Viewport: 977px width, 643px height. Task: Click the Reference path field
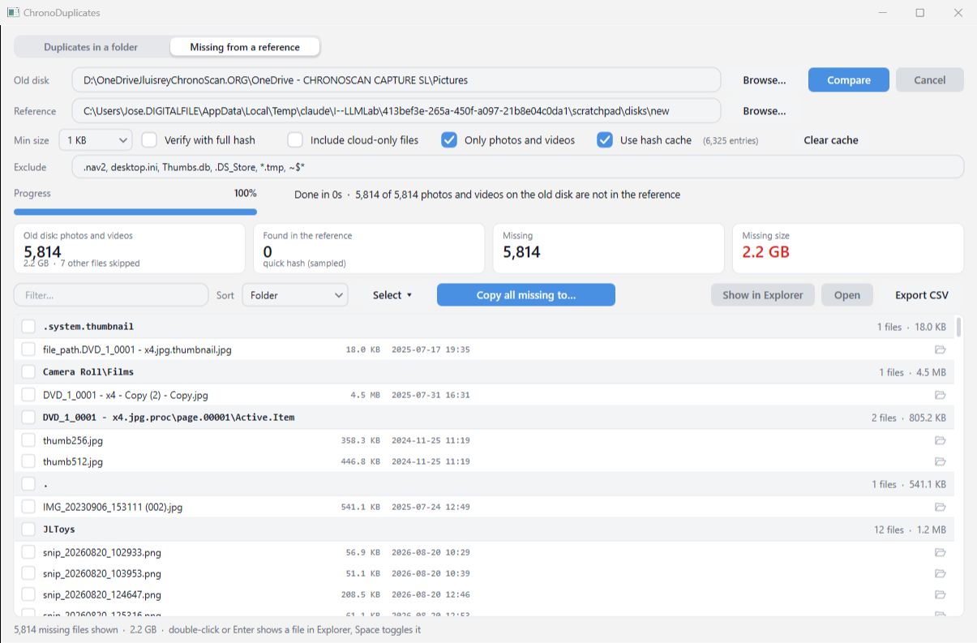point(396,111)
